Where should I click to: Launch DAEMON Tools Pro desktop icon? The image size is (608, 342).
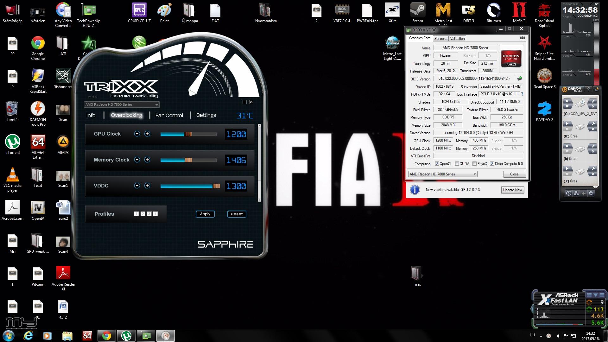38,114
